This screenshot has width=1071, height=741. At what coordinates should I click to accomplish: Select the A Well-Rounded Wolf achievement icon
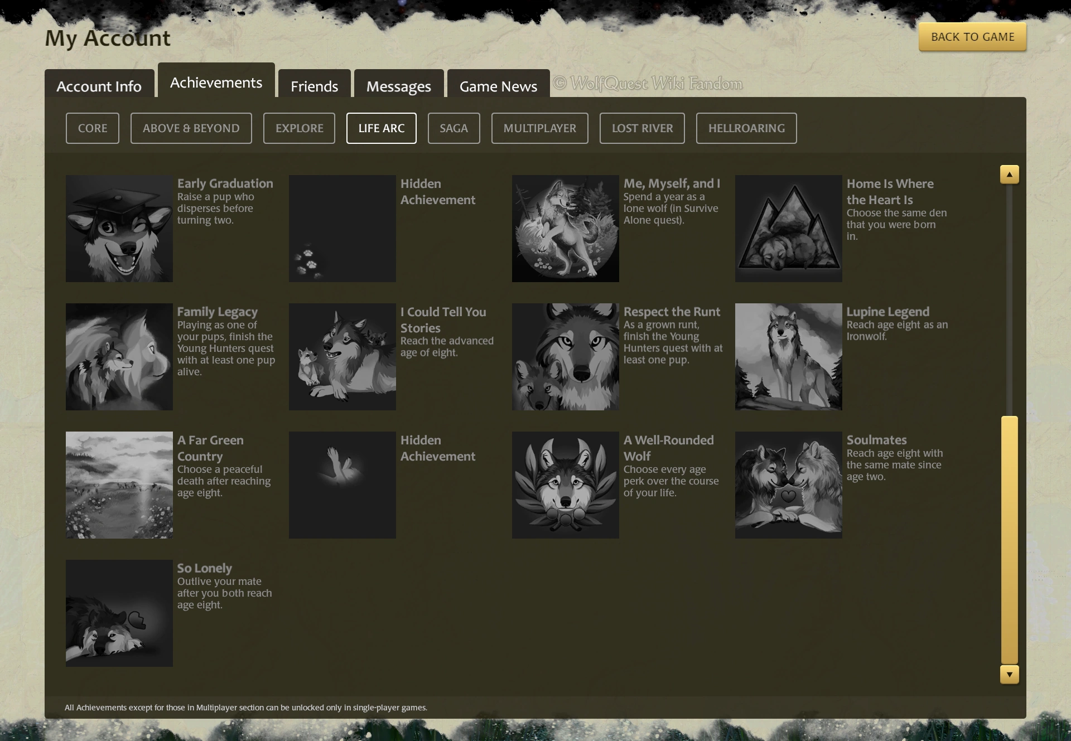[565, 485]
